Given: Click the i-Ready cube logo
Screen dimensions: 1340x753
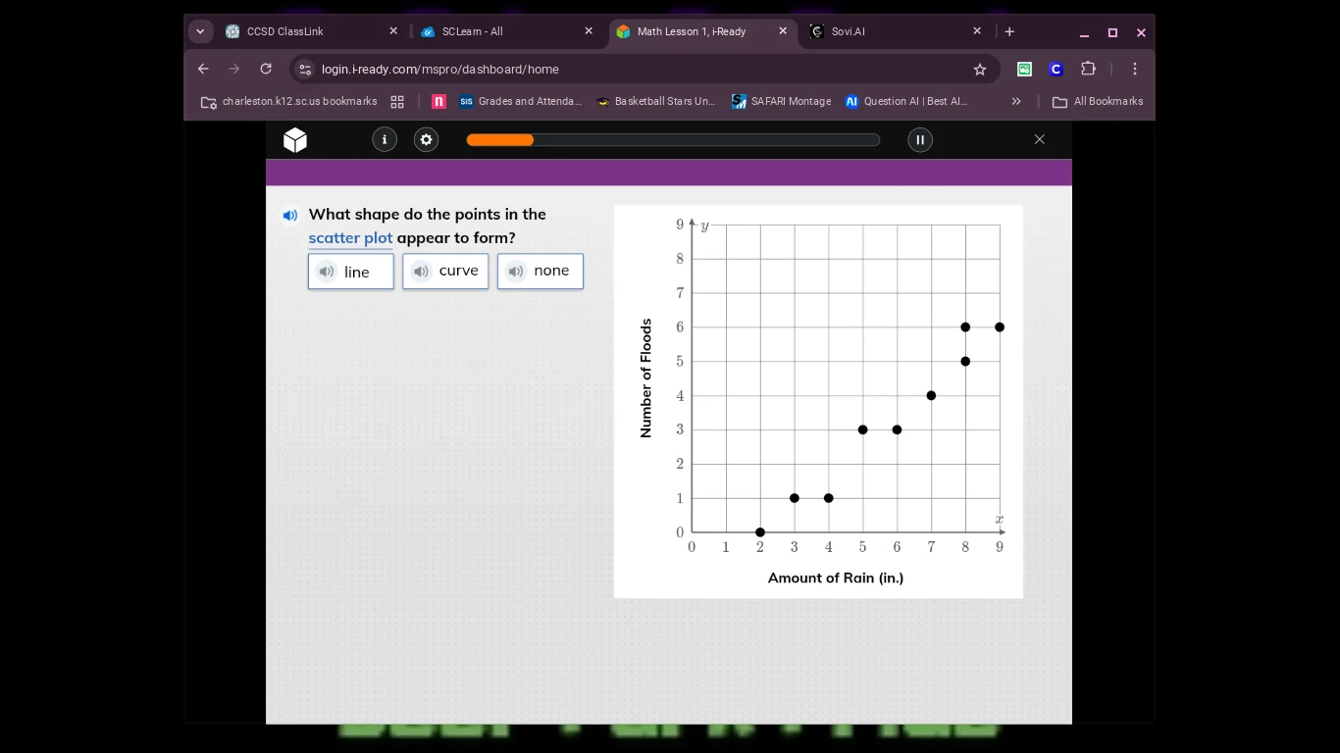Looking at the screenshot, I should coord(294,139).
